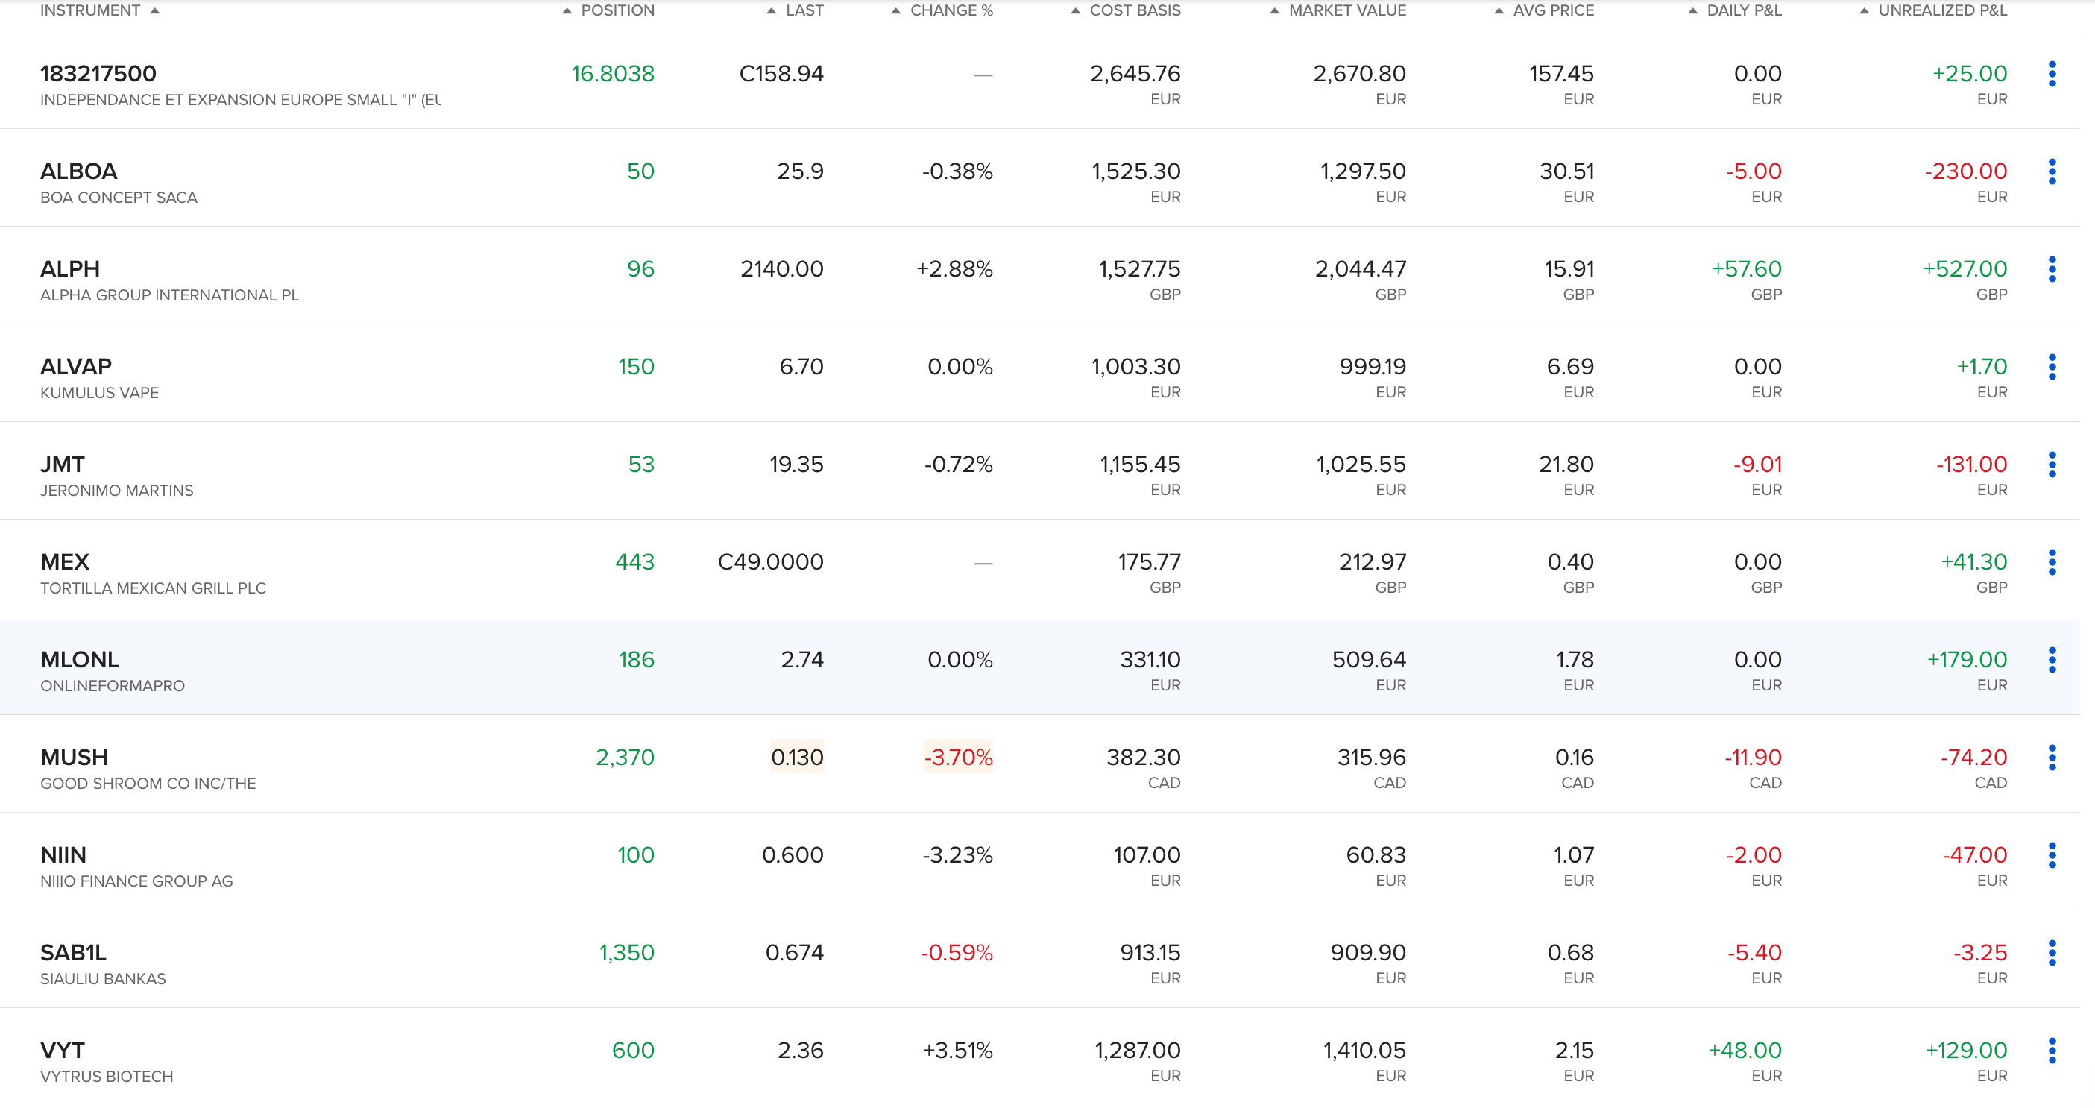Open the options menu for MUSH row
This screenshot has height=1108, width=2095.
[2051, 758]
